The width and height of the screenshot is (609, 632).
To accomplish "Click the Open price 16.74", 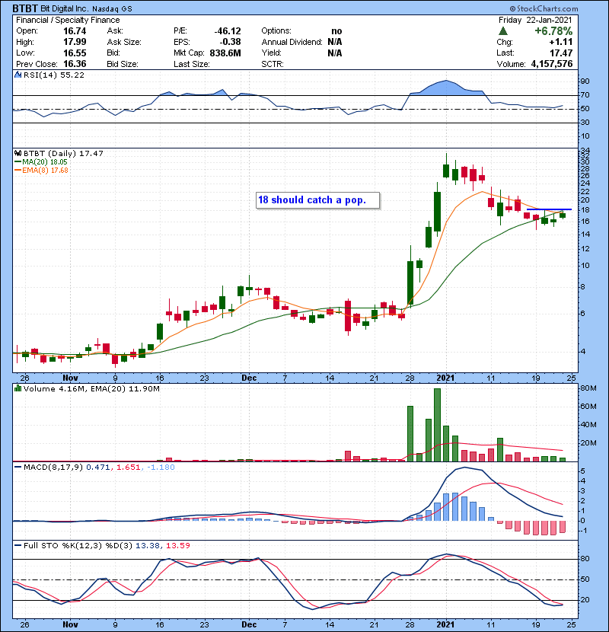I will (75, 31).
